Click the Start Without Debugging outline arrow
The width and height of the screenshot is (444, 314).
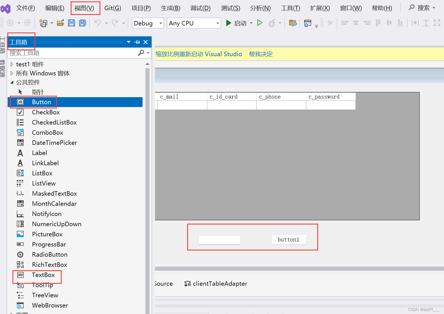260,23
